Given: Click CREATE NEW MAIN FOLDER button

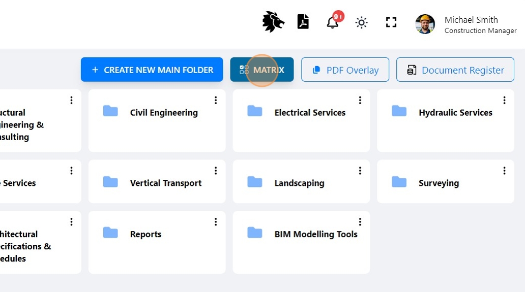Looking at the screenshot, I should coord(152,70).
